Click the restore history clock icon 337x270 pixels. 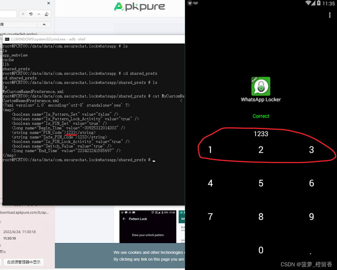point(31,14)
